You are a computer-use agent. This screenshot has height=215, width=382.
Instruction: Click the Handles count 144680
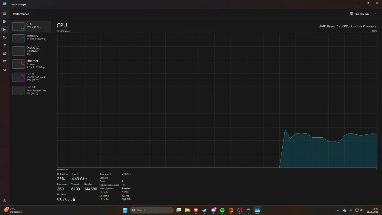90,189
